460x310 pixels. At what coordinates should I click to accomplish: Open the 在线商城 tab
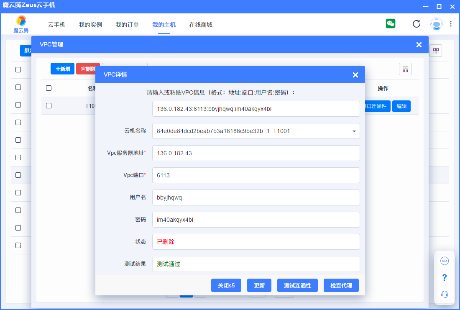point(201,25)
